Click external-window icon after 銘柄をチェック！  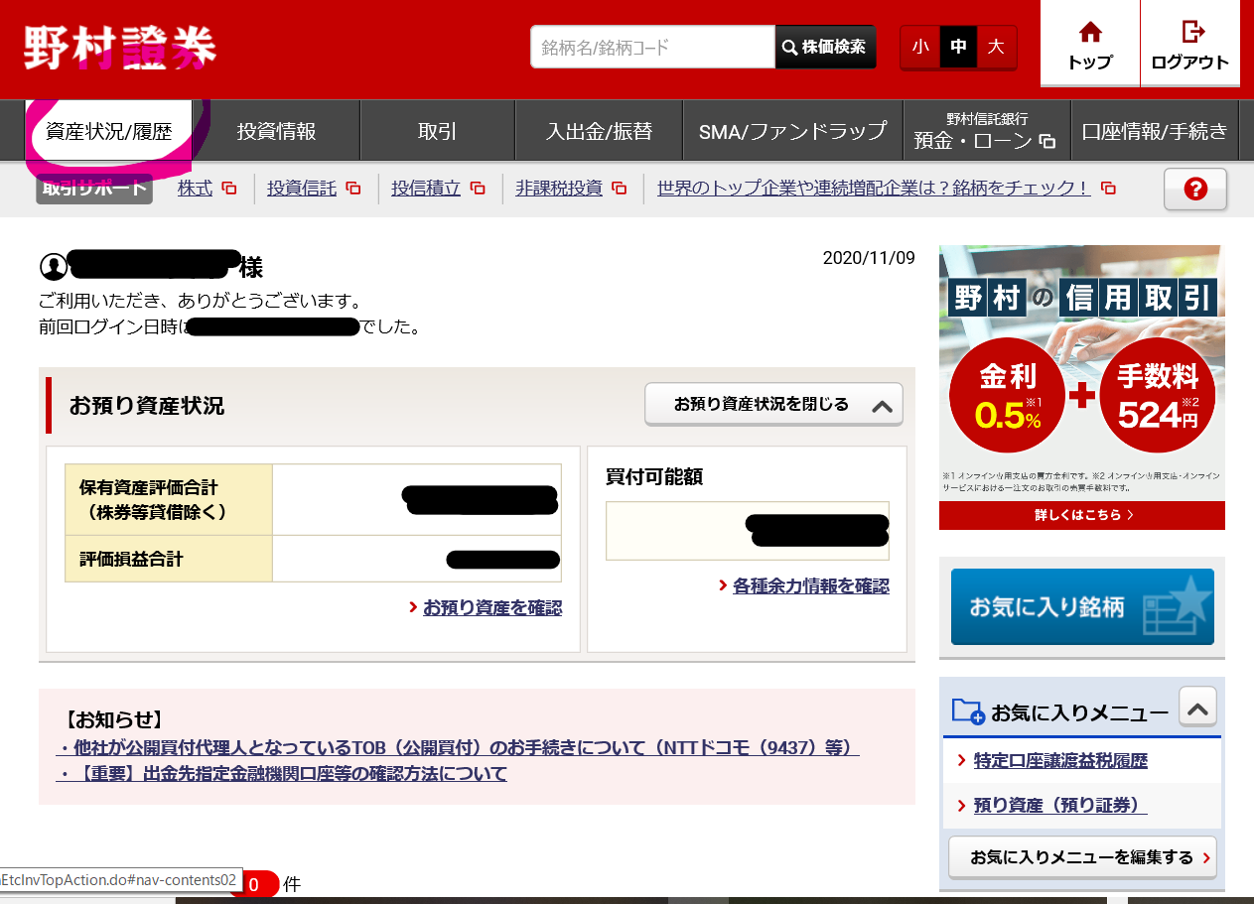(1108, 189)
